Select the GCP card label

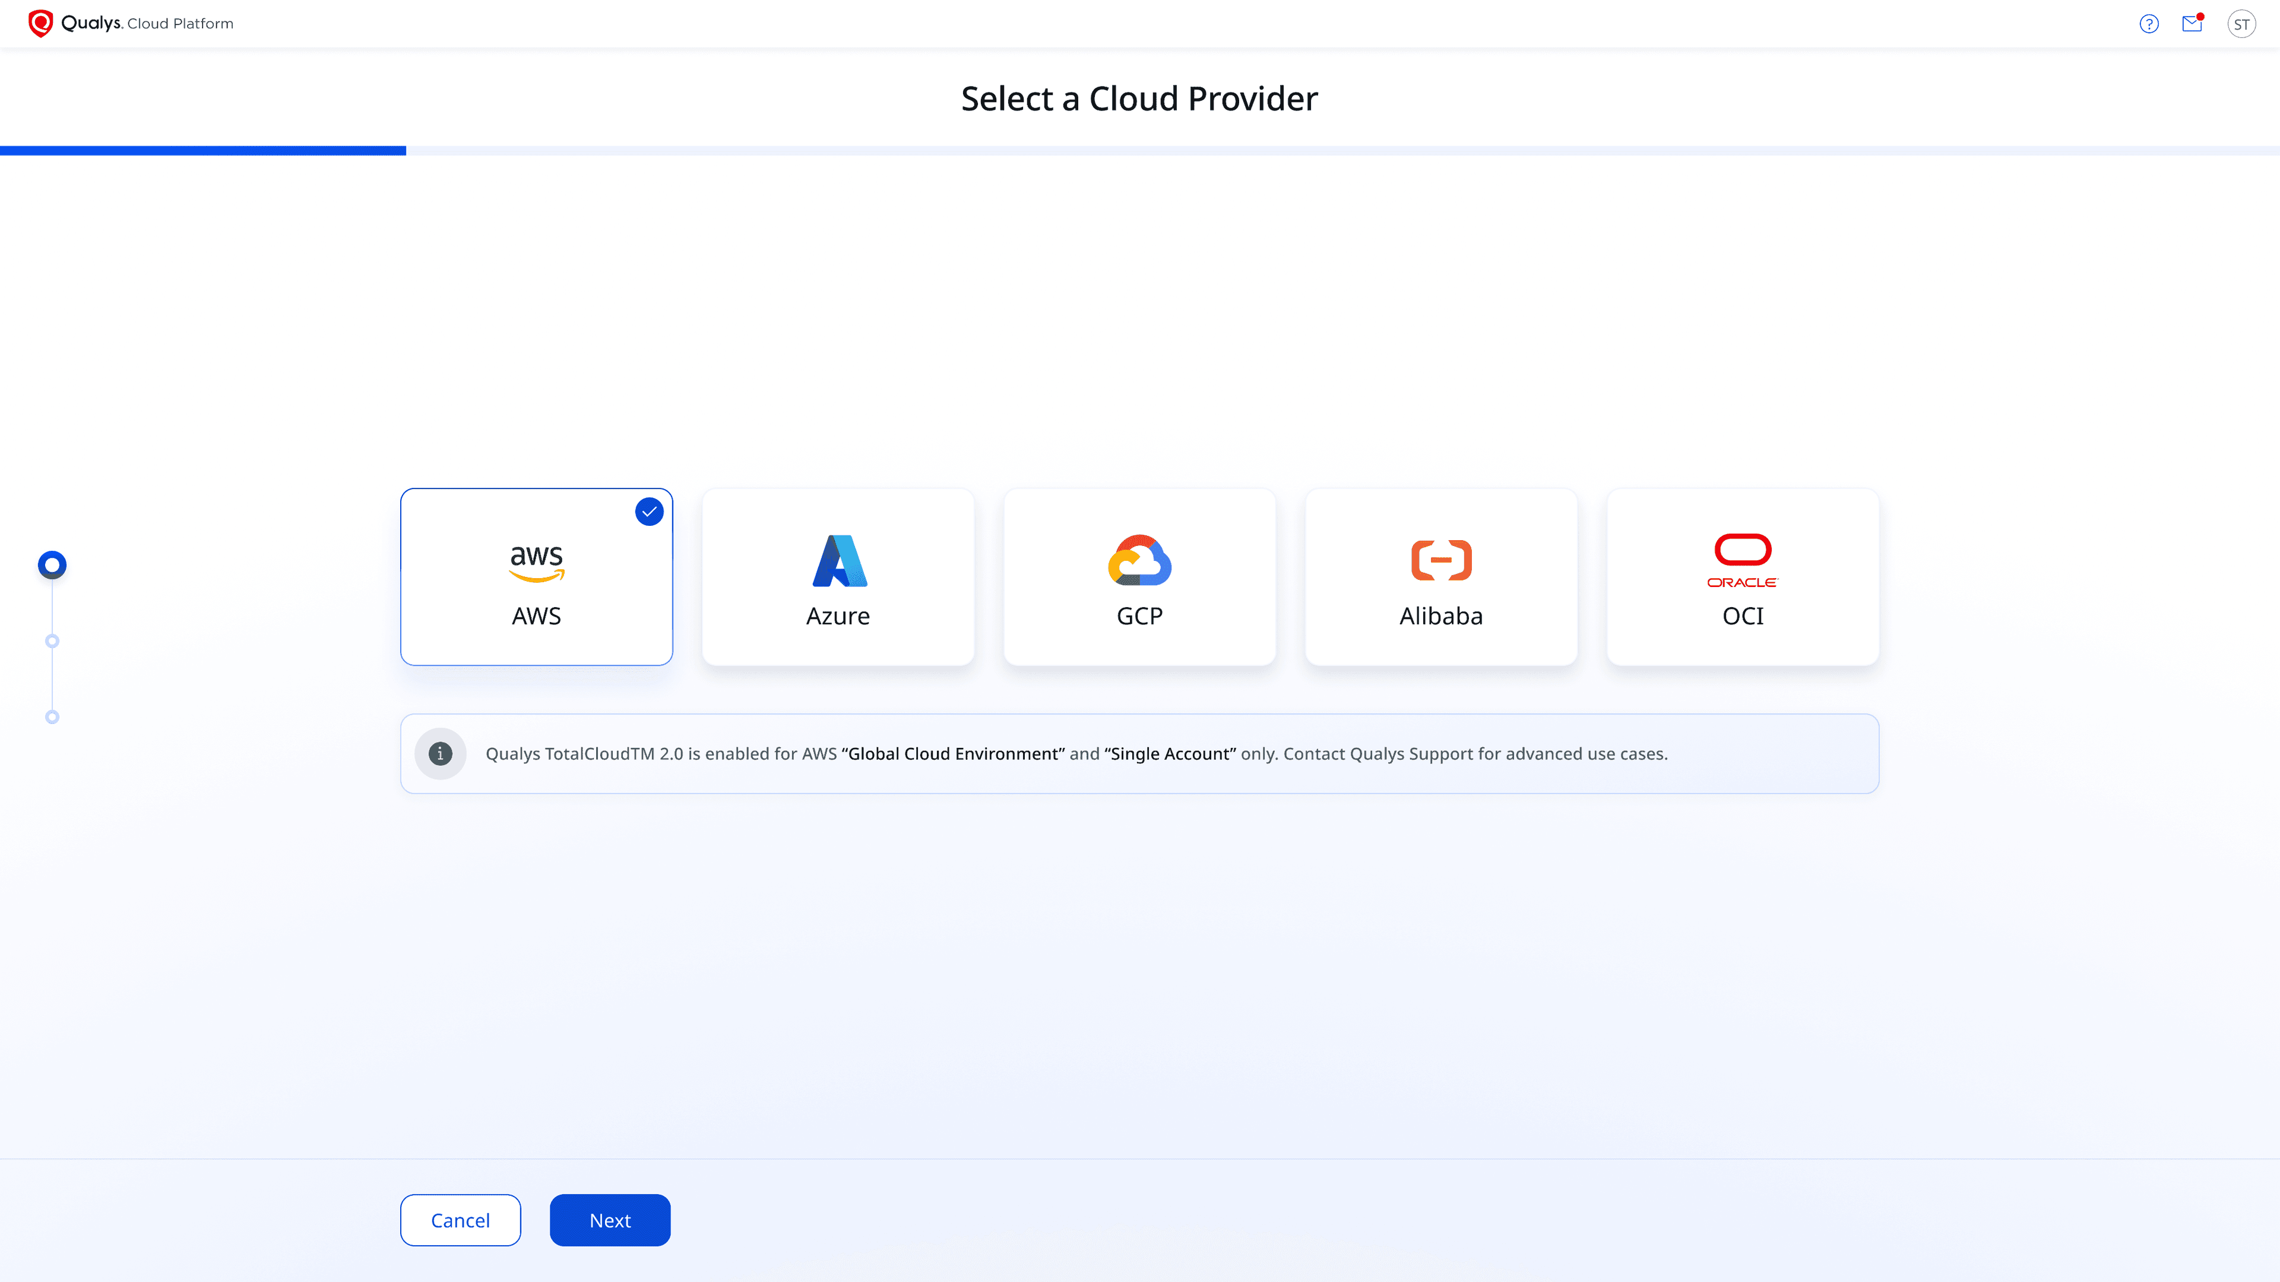(1140, 616)
